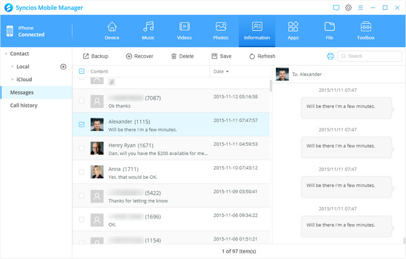
Task: Click into the Search field
Action: [x=369, y=56]
